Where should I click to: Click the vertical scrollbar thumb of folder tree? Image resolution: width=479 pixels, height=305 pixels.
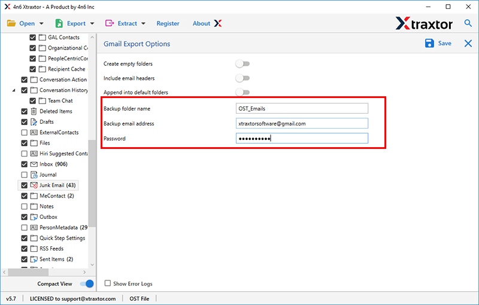click(92, 184)
